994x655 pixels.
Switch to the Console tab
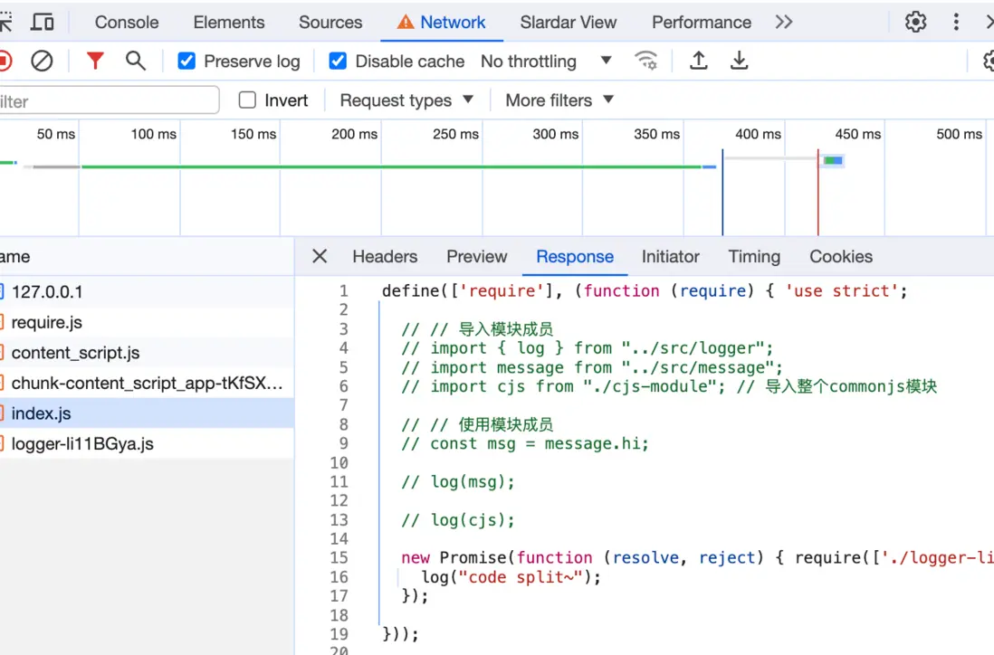pos(127,22)
